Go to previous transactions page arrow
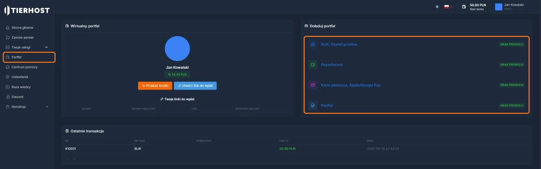The width and height of the screenshot is (541, 169). [x=68, y=159]
